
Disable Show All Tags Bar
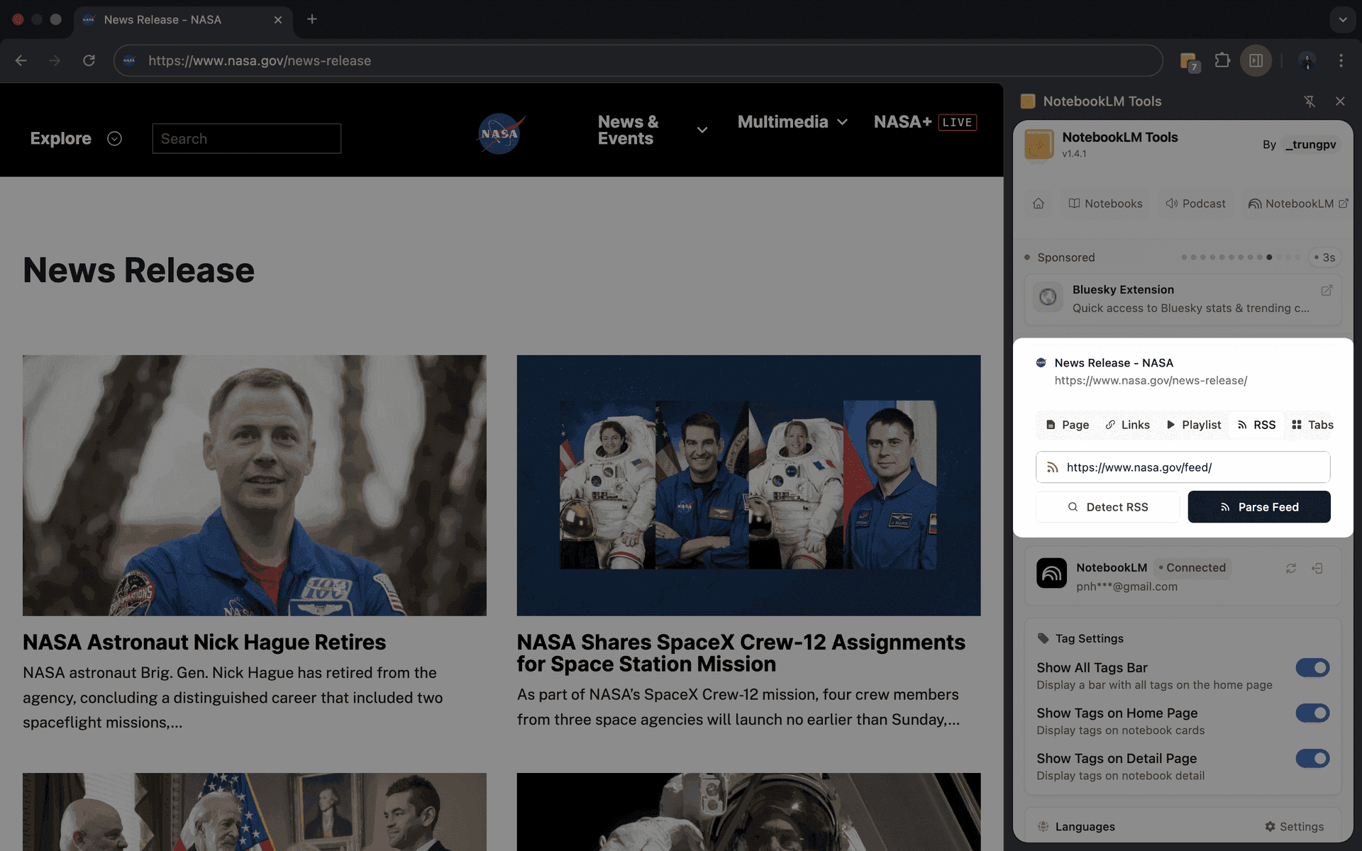[1313, 667]
